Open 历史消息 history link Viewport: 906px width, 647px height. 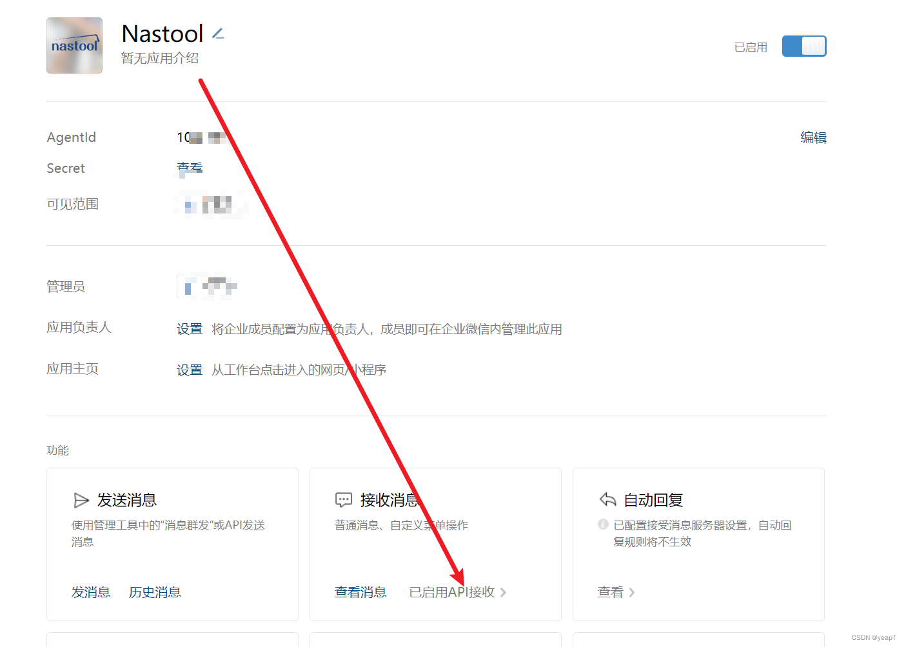[x=155, y=592]
